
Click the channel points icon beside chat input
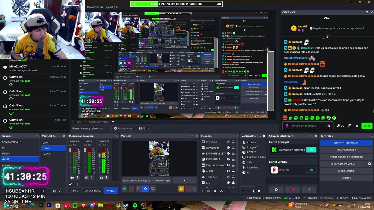click(x=340, y=126)
